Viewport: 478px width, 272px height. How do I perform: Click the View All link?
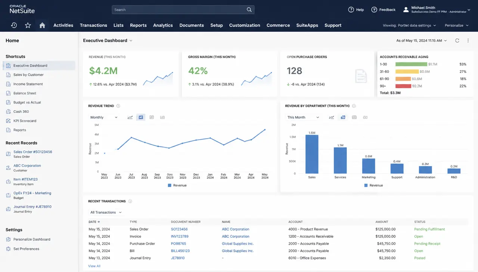pyautogui.click(x=94, y=266)
